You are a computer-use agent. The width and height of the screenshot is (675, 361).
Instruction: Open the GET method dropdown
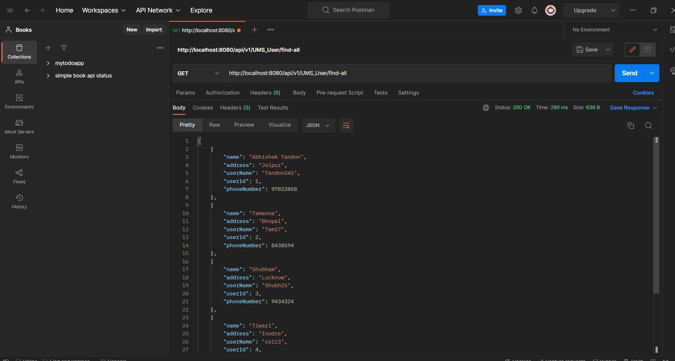tap(198, 73)
